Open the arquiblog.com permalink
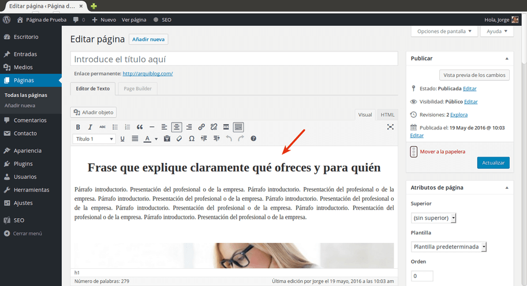This screenshot has width=527, height=286. point(148,74)
